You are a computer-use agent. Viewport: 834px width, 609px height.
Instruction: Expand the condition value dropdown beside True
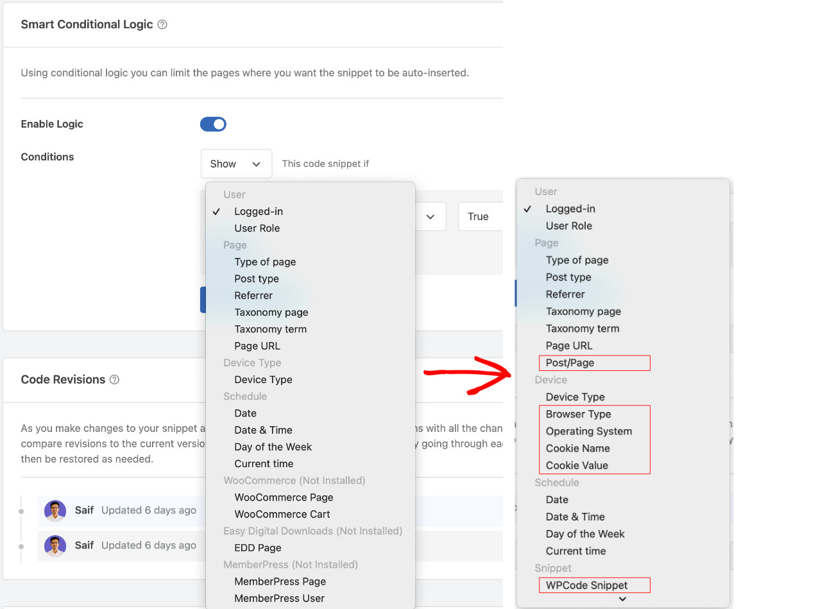point(430,216)
